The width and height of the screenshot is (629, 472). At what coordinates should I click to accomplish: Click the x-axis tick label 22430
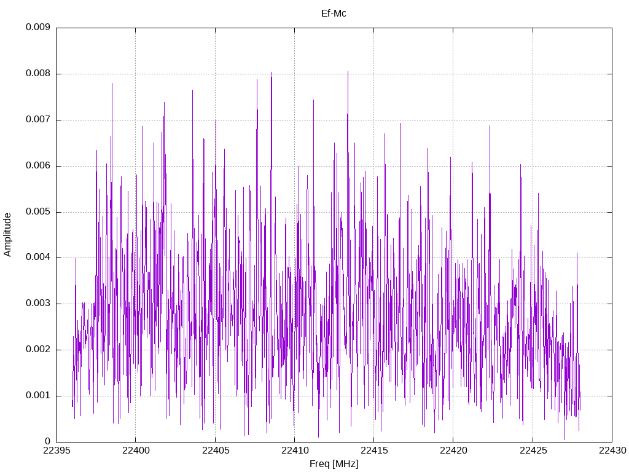tap(612, 450)
